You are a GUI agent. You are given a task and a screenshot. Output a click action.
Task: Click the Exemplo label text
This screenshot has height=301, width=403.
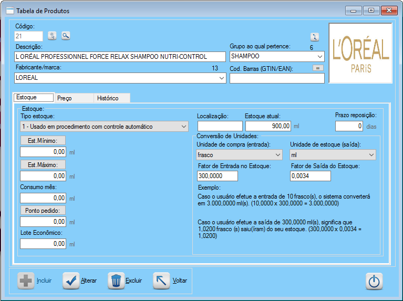coord(209,188)
